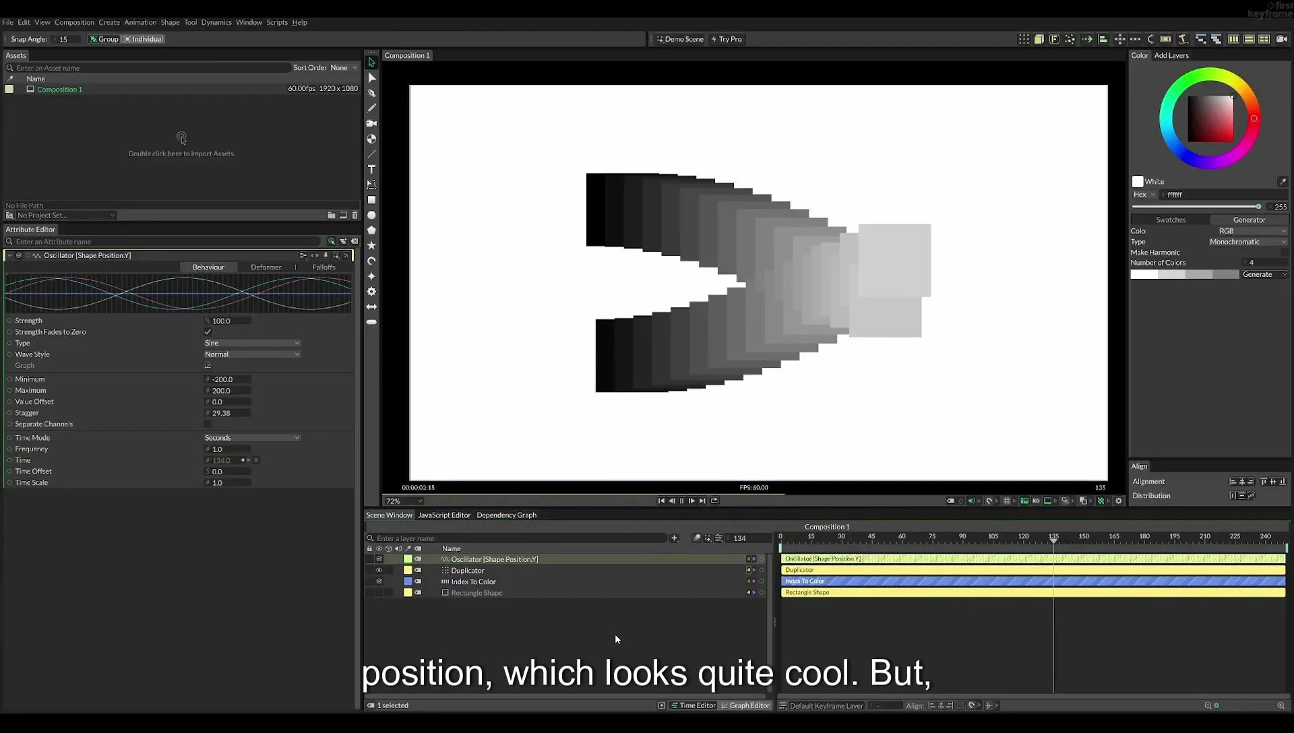
Task: Open the viewport zoom 72% dropdown
Action: pyautogui.click(x=404, y=501)
